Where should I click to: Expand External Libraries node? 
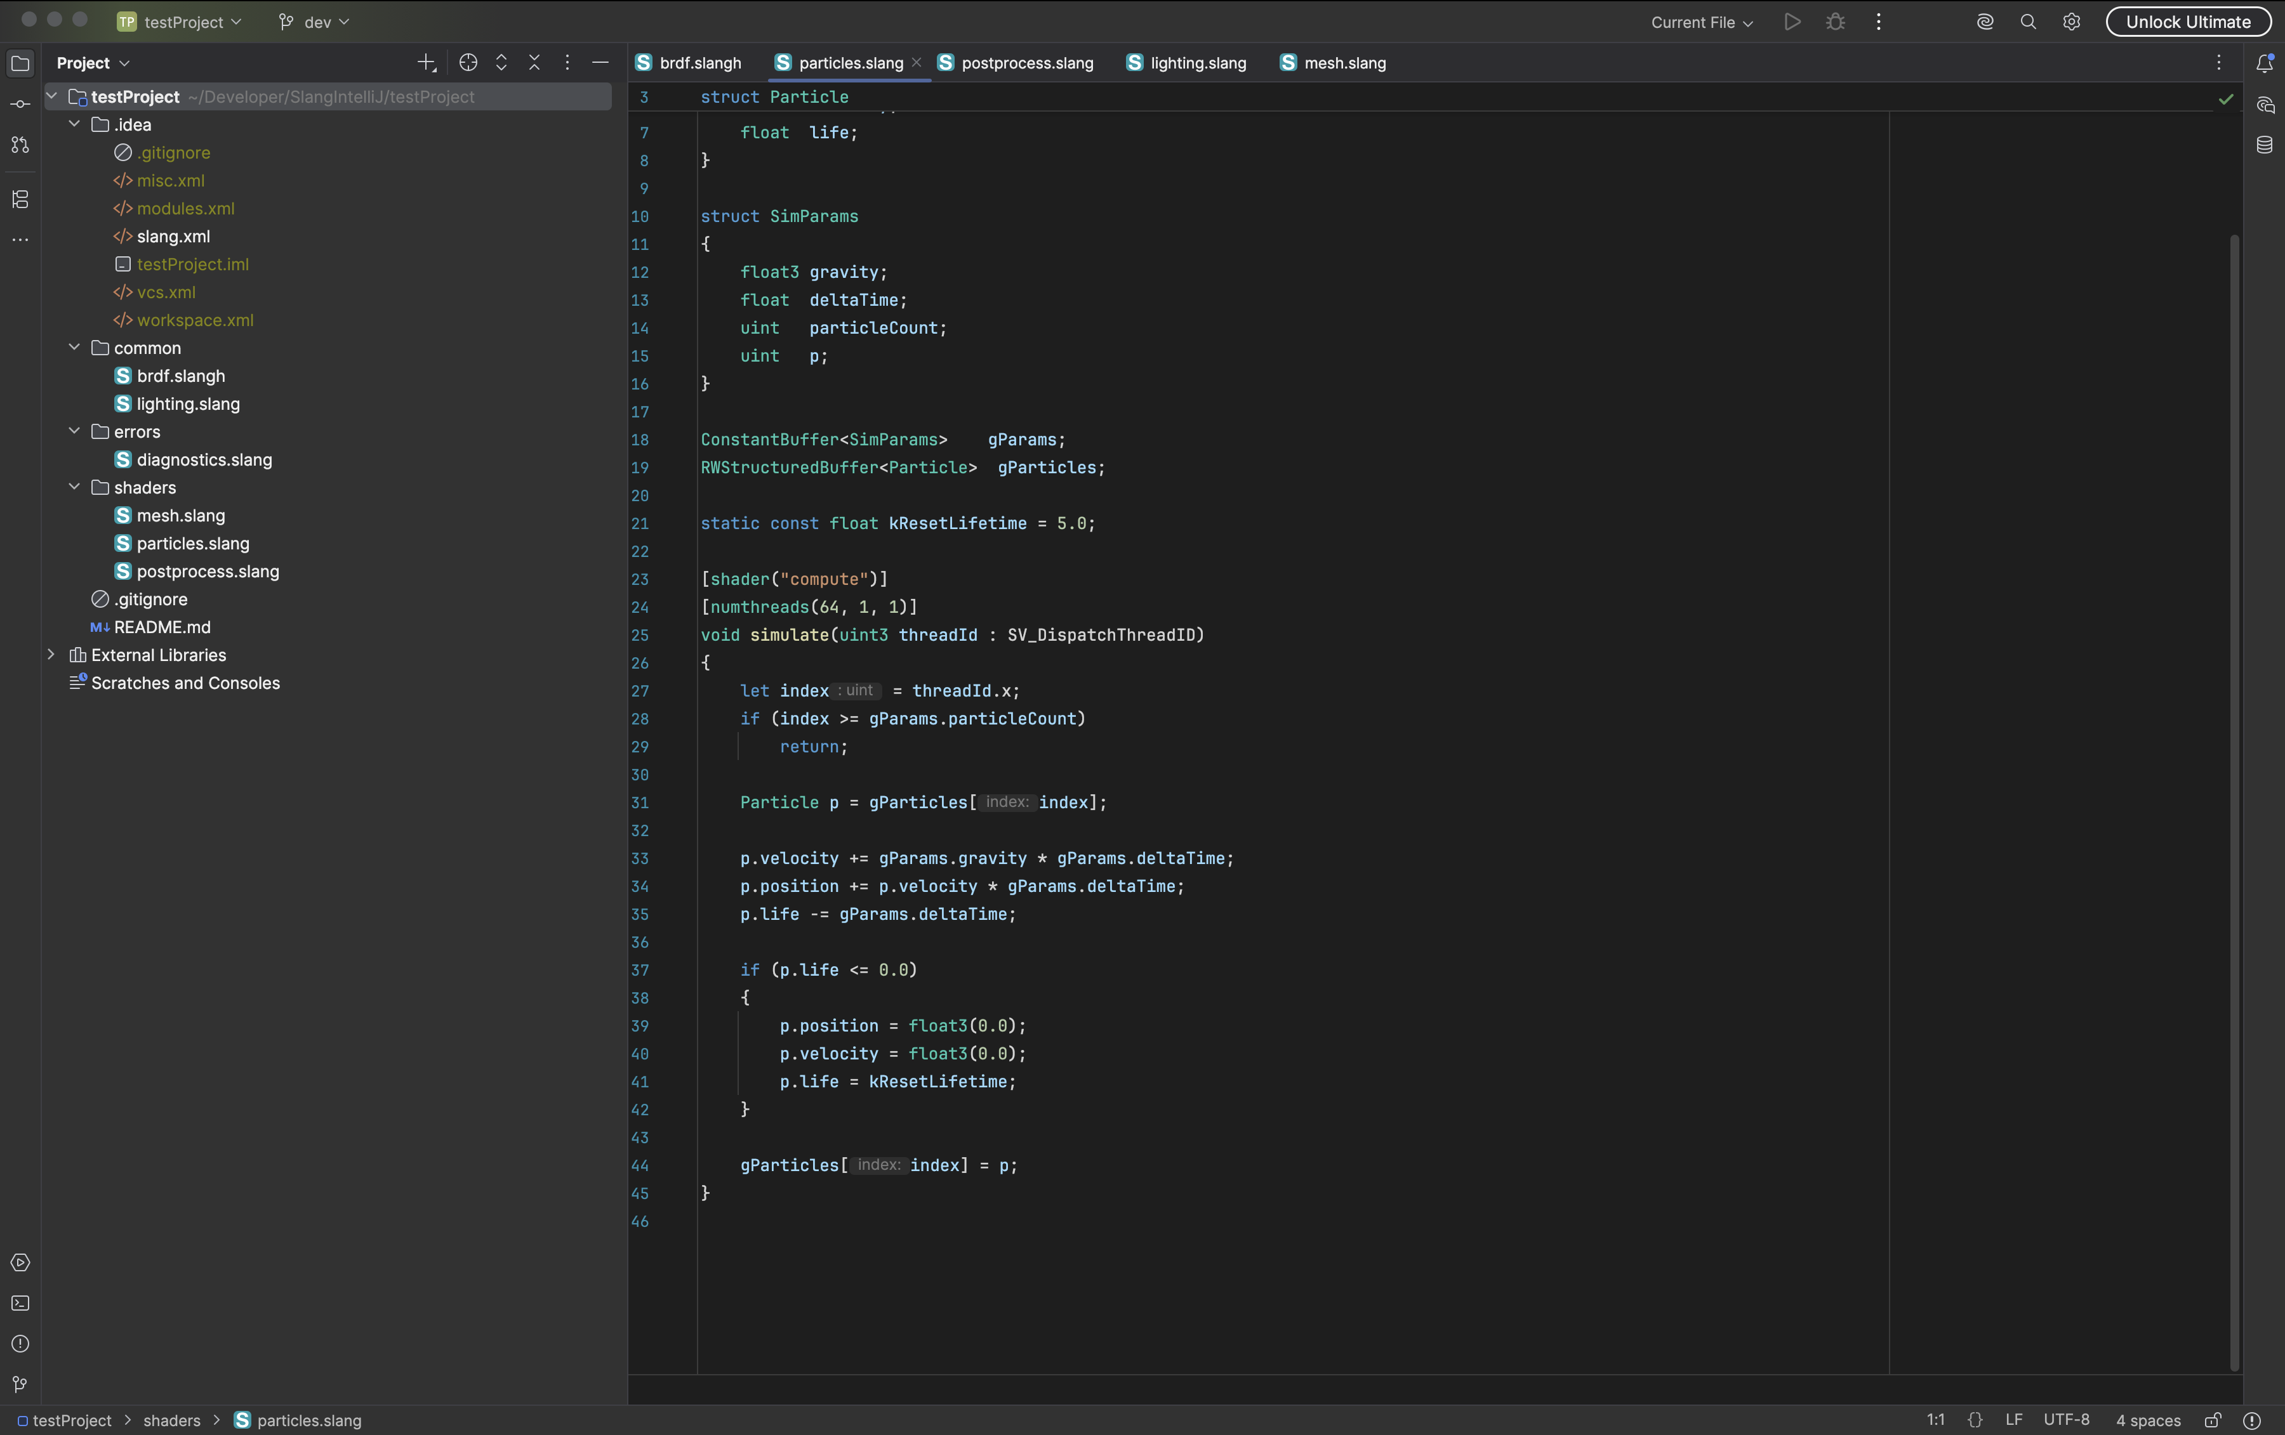tap(51, 655)
